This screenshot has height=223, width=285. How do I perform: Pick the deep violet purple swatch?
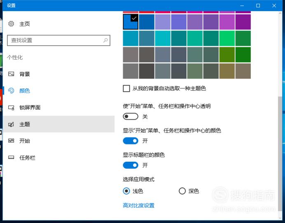243,22
